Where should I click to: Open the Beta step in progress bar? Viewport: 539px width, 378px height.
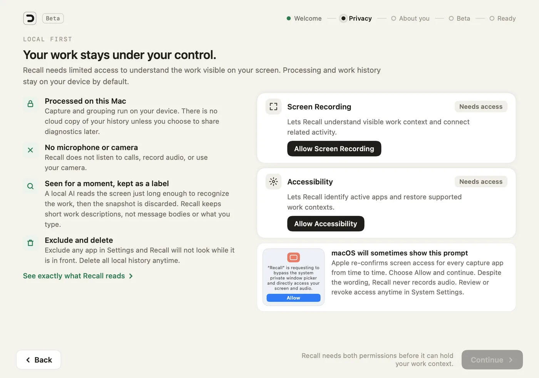pos(459,18)
